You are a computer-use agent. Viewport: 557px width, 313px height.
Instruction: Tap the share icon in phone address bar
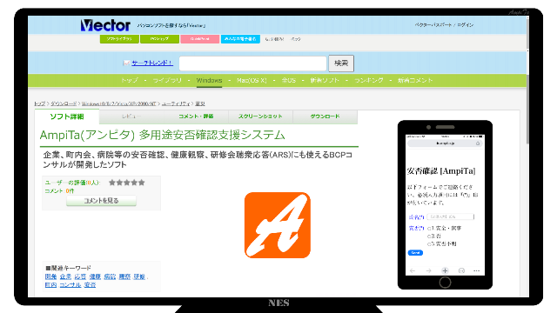(x=478, y=143)
